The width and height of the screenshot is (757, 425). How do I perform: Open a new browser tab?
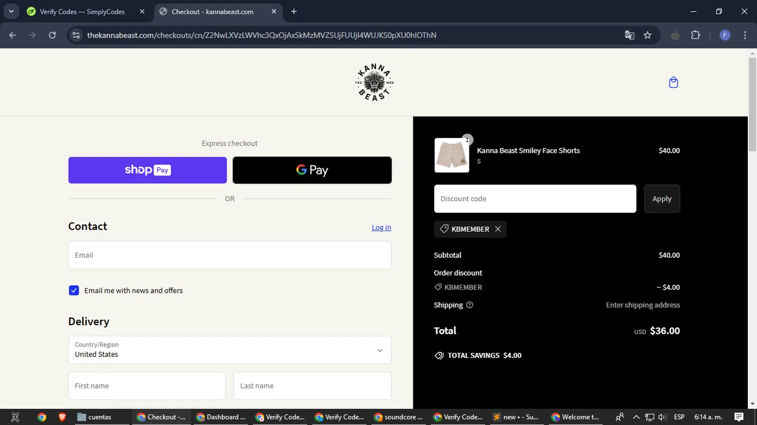pos(294,12)
